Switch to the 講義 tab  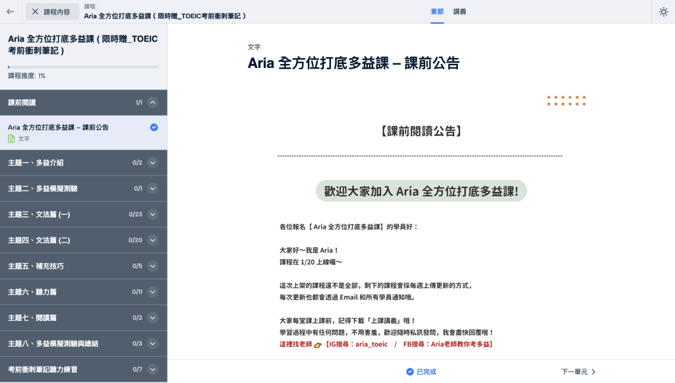coord(459,11)
